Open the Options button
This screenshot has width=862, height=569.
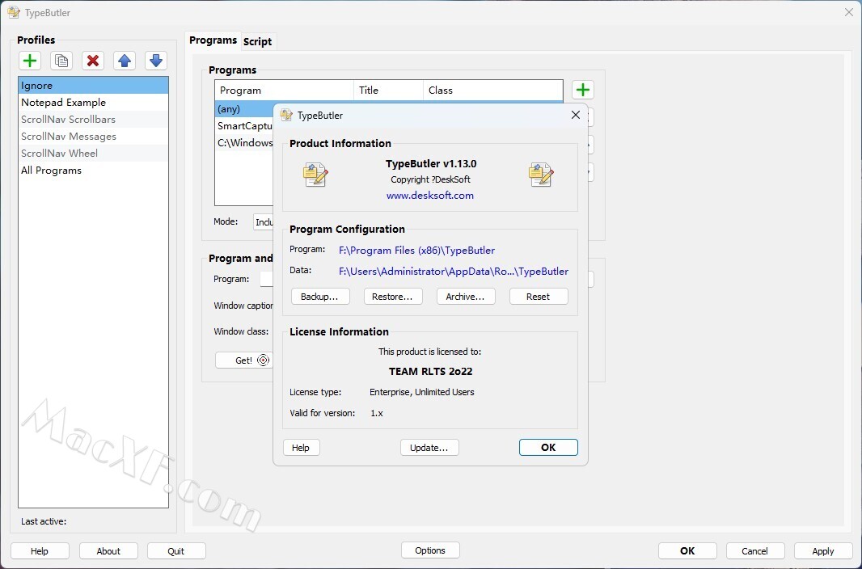click(x=430, y=550)
